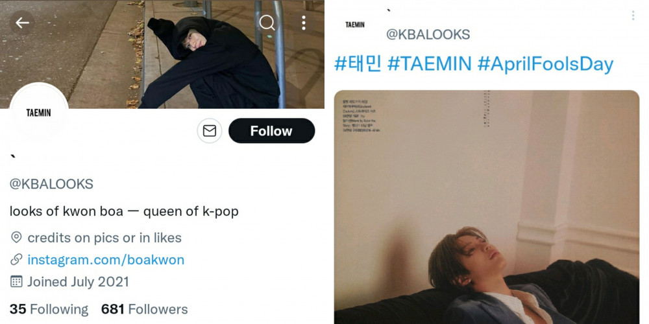View the 35 Following list
Viewport: 649px width, 324px height.
click(49, 309)
